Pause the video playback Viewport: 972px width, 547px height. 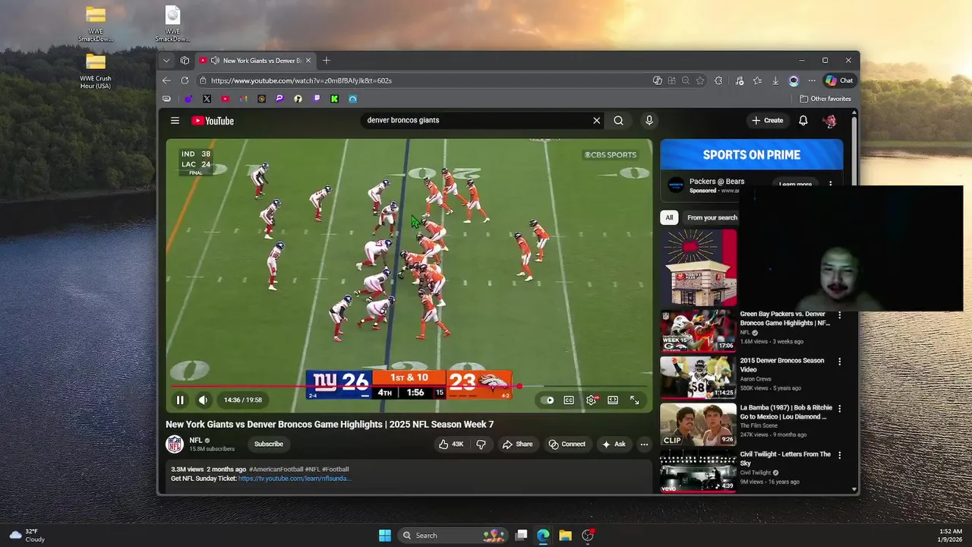[x=180, y=400]
